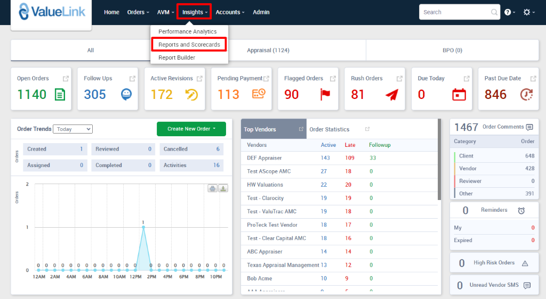Click the search magnifier icon

click(494, 12)
